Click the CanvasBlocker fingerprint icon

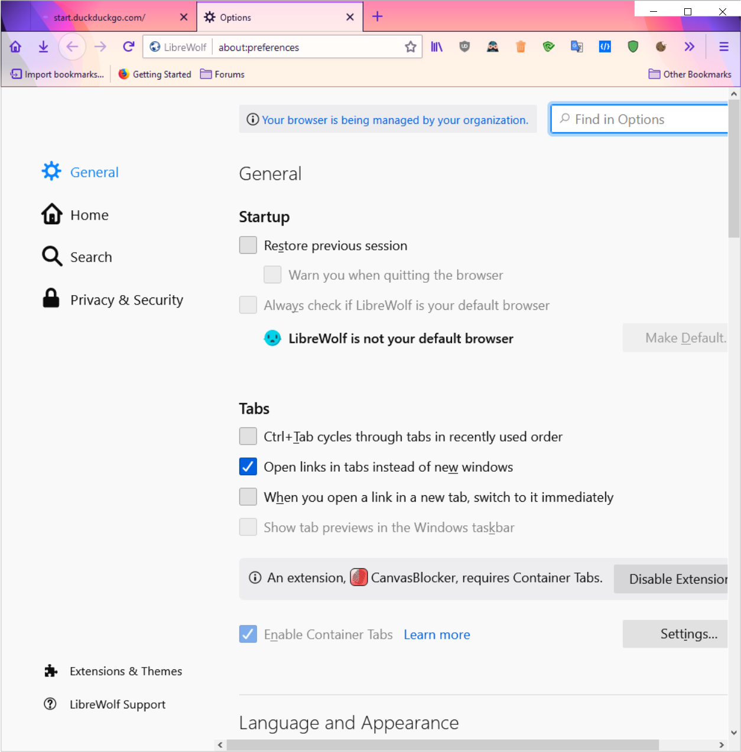coord(359,577)
